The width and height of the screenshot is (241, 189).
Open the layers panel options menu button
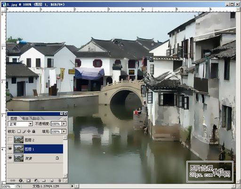pos(65,119)
